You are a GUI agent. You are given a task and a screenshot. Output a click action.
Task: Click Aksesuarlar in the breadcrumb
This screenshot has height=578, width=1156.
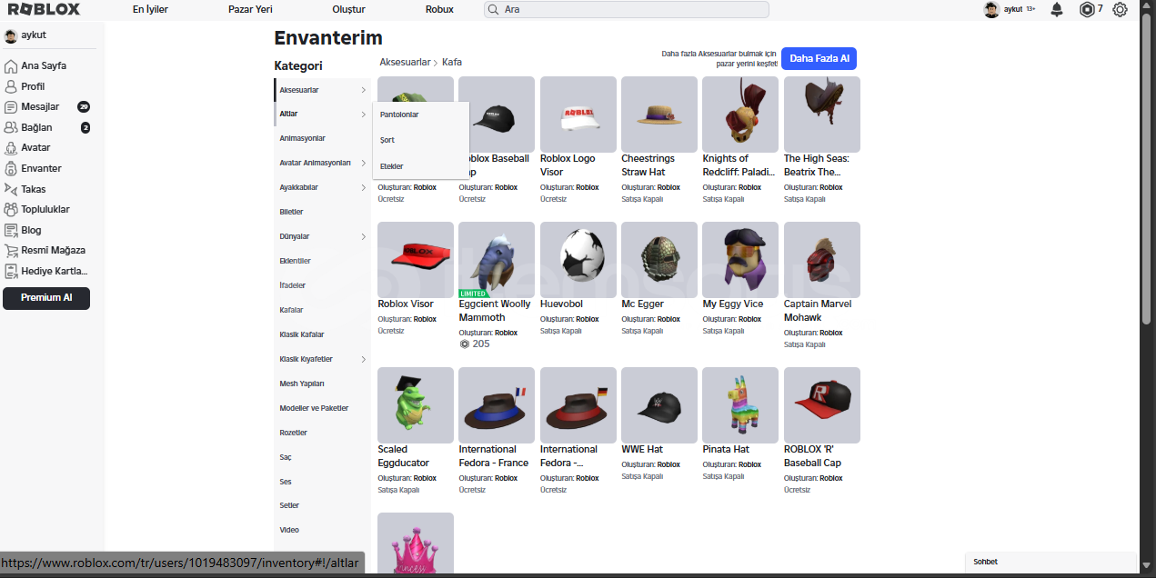pos(405,62)
